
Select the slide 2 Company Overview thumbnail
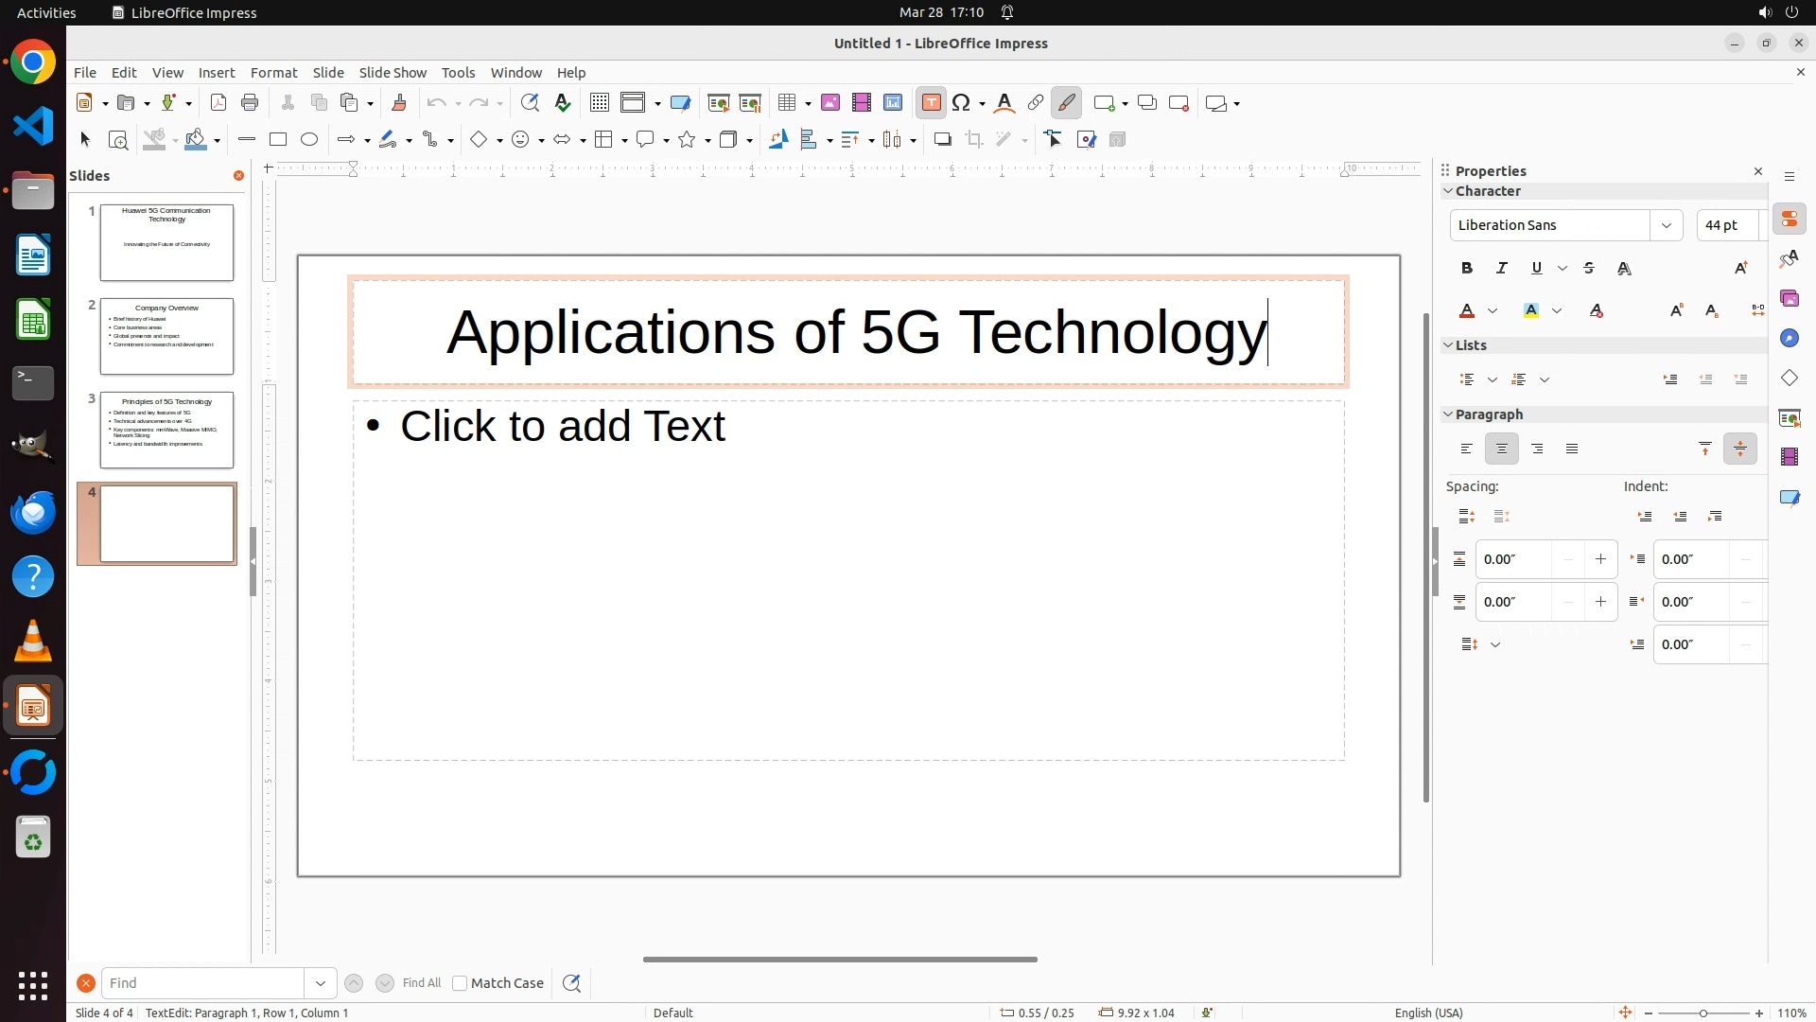coord(166,336)
